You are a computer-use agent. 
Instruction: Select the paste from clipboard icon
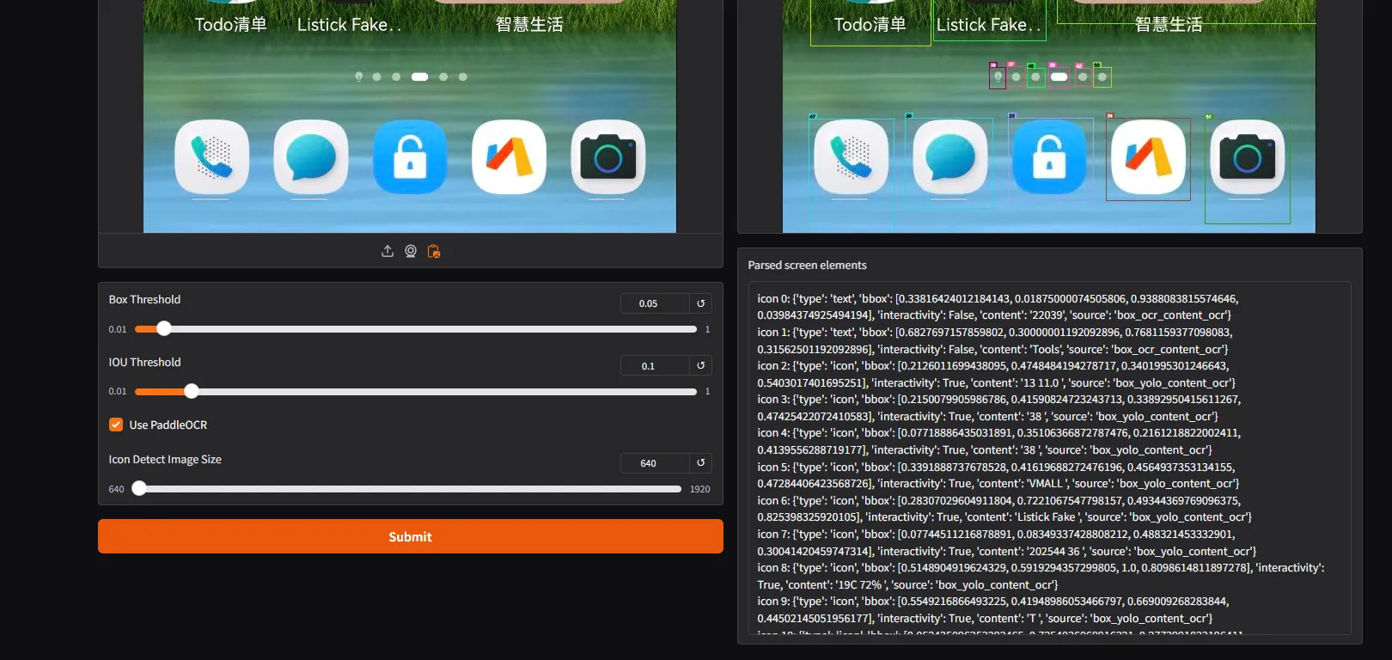[x=434, y=251]
